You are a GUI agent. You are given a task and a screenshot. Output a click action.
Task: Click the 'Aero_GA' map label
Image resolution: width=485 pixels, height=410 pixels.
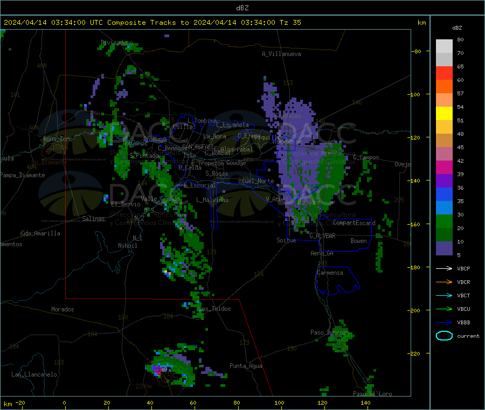tap(322, 253)
